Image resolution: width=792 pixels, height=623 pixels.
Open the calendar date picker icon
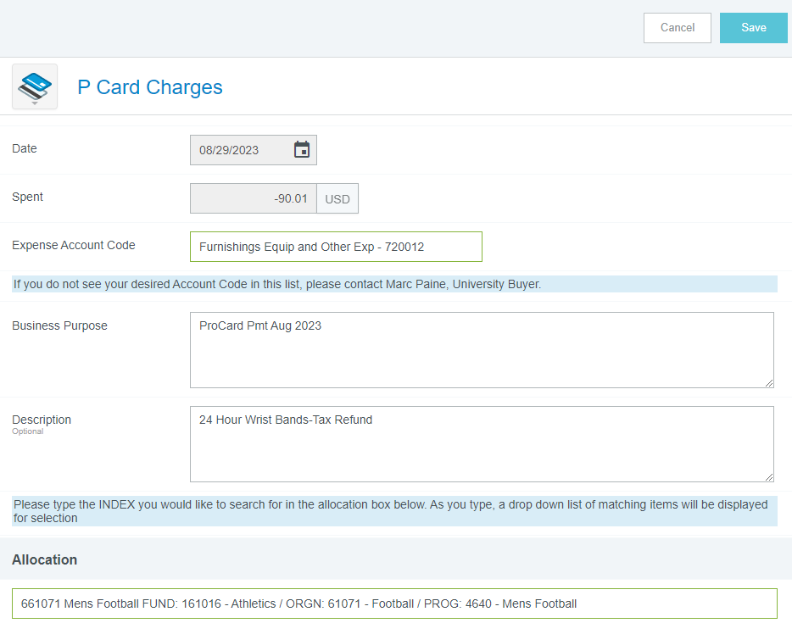(302, 150)
